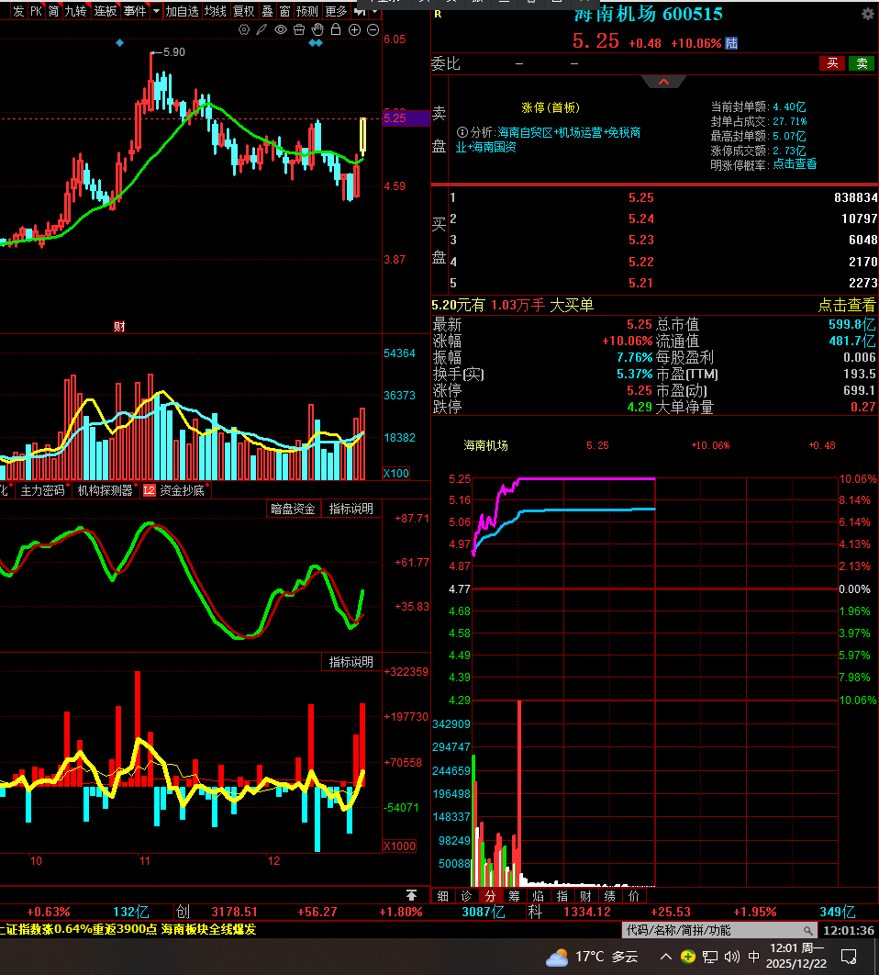Click double blue diamond event marker
The image size is (879, 975).
pyautogui.click(x=316, y=43)
